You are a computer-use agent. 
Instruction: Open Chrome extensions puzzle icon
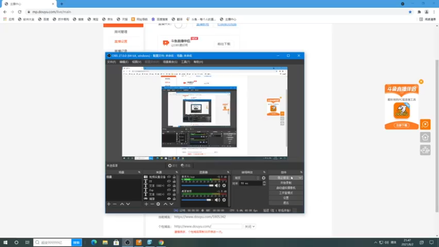pyautogui.click(x=419, y=12)
